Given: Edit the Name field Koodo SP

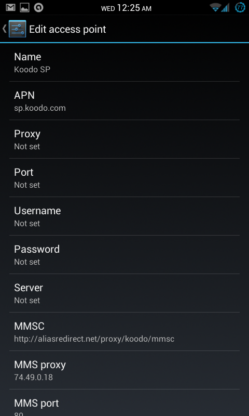Looking at the screenshot, I should click(125, 62).
